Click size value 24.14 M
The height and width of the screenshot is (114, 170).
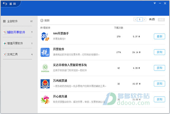click(136, 52)
